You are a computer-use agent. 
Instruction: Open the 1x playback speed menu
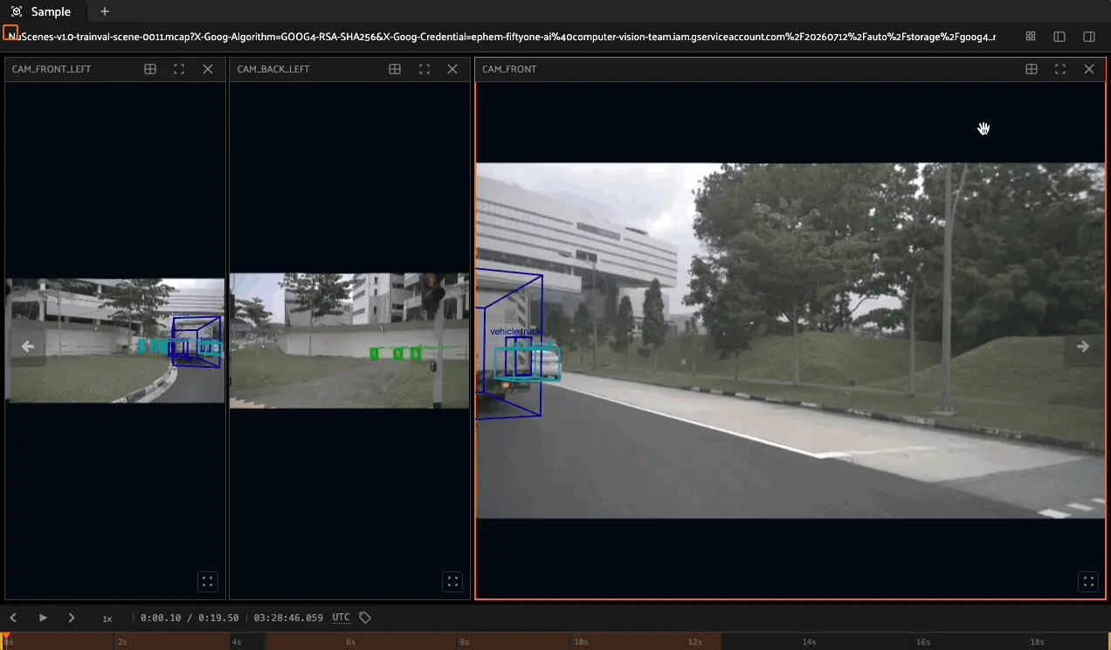107,619
